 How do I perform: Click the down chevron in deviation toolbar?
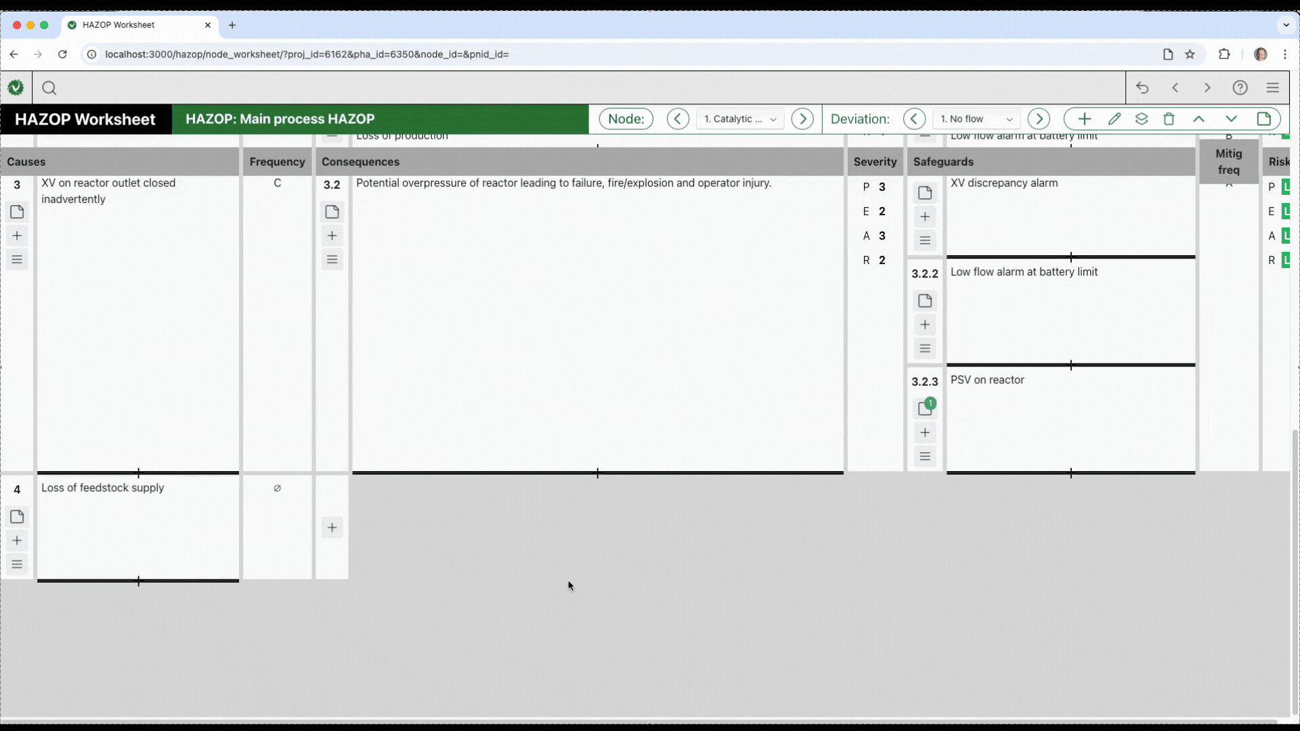coord(1231,119)
